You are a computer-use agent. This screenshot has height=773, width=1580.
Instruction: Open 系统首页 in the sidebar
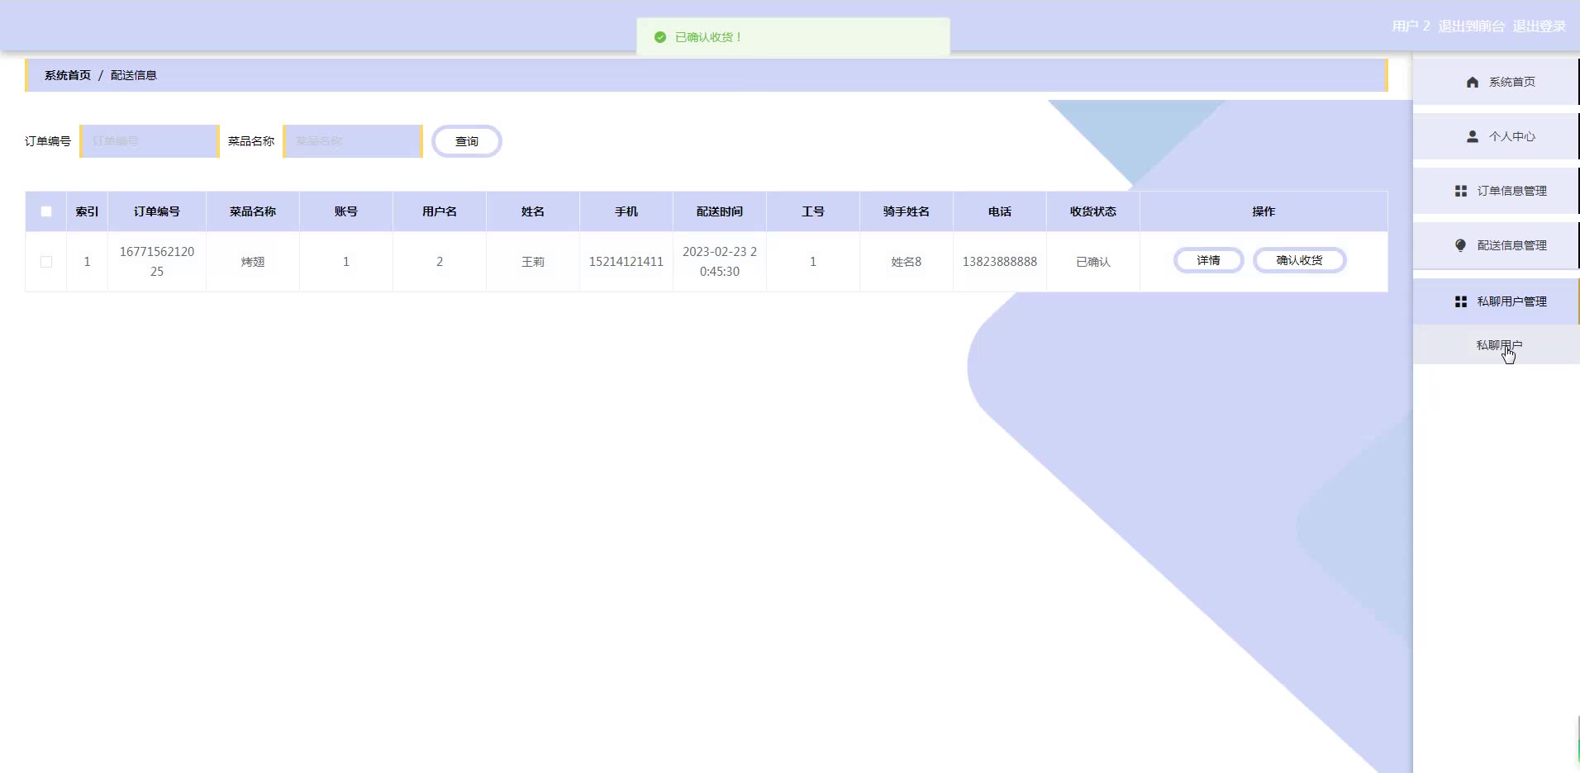(x=1496, y=82)
